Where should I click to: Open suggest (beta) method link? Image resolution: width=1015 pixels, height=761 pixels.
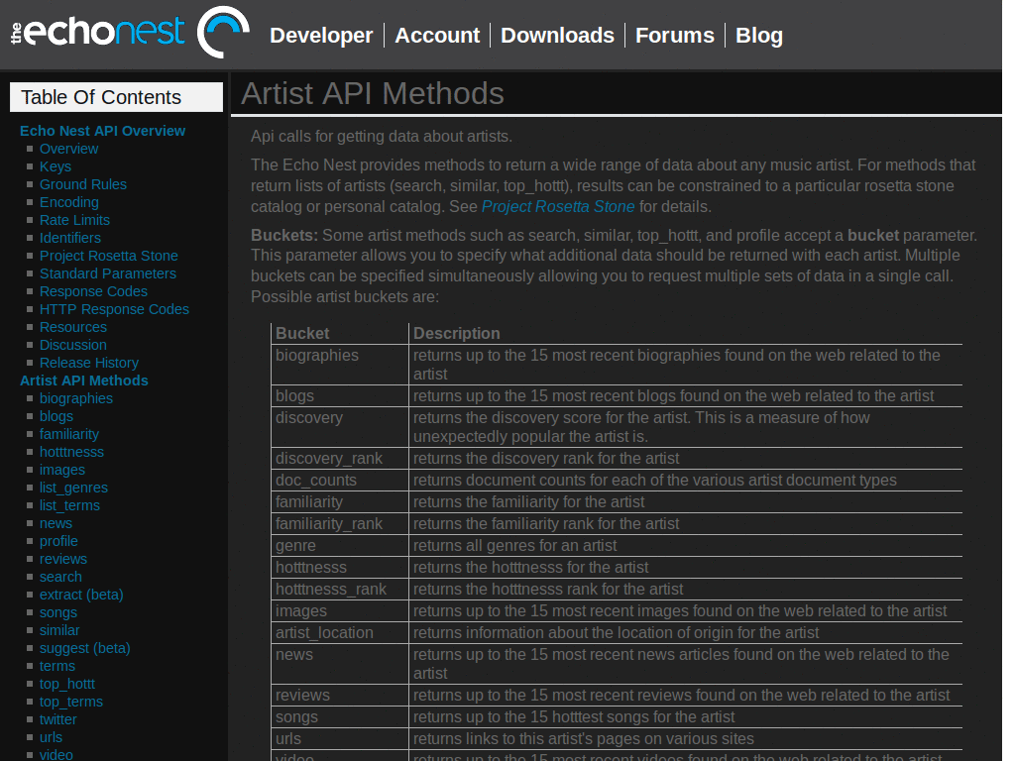85,648
